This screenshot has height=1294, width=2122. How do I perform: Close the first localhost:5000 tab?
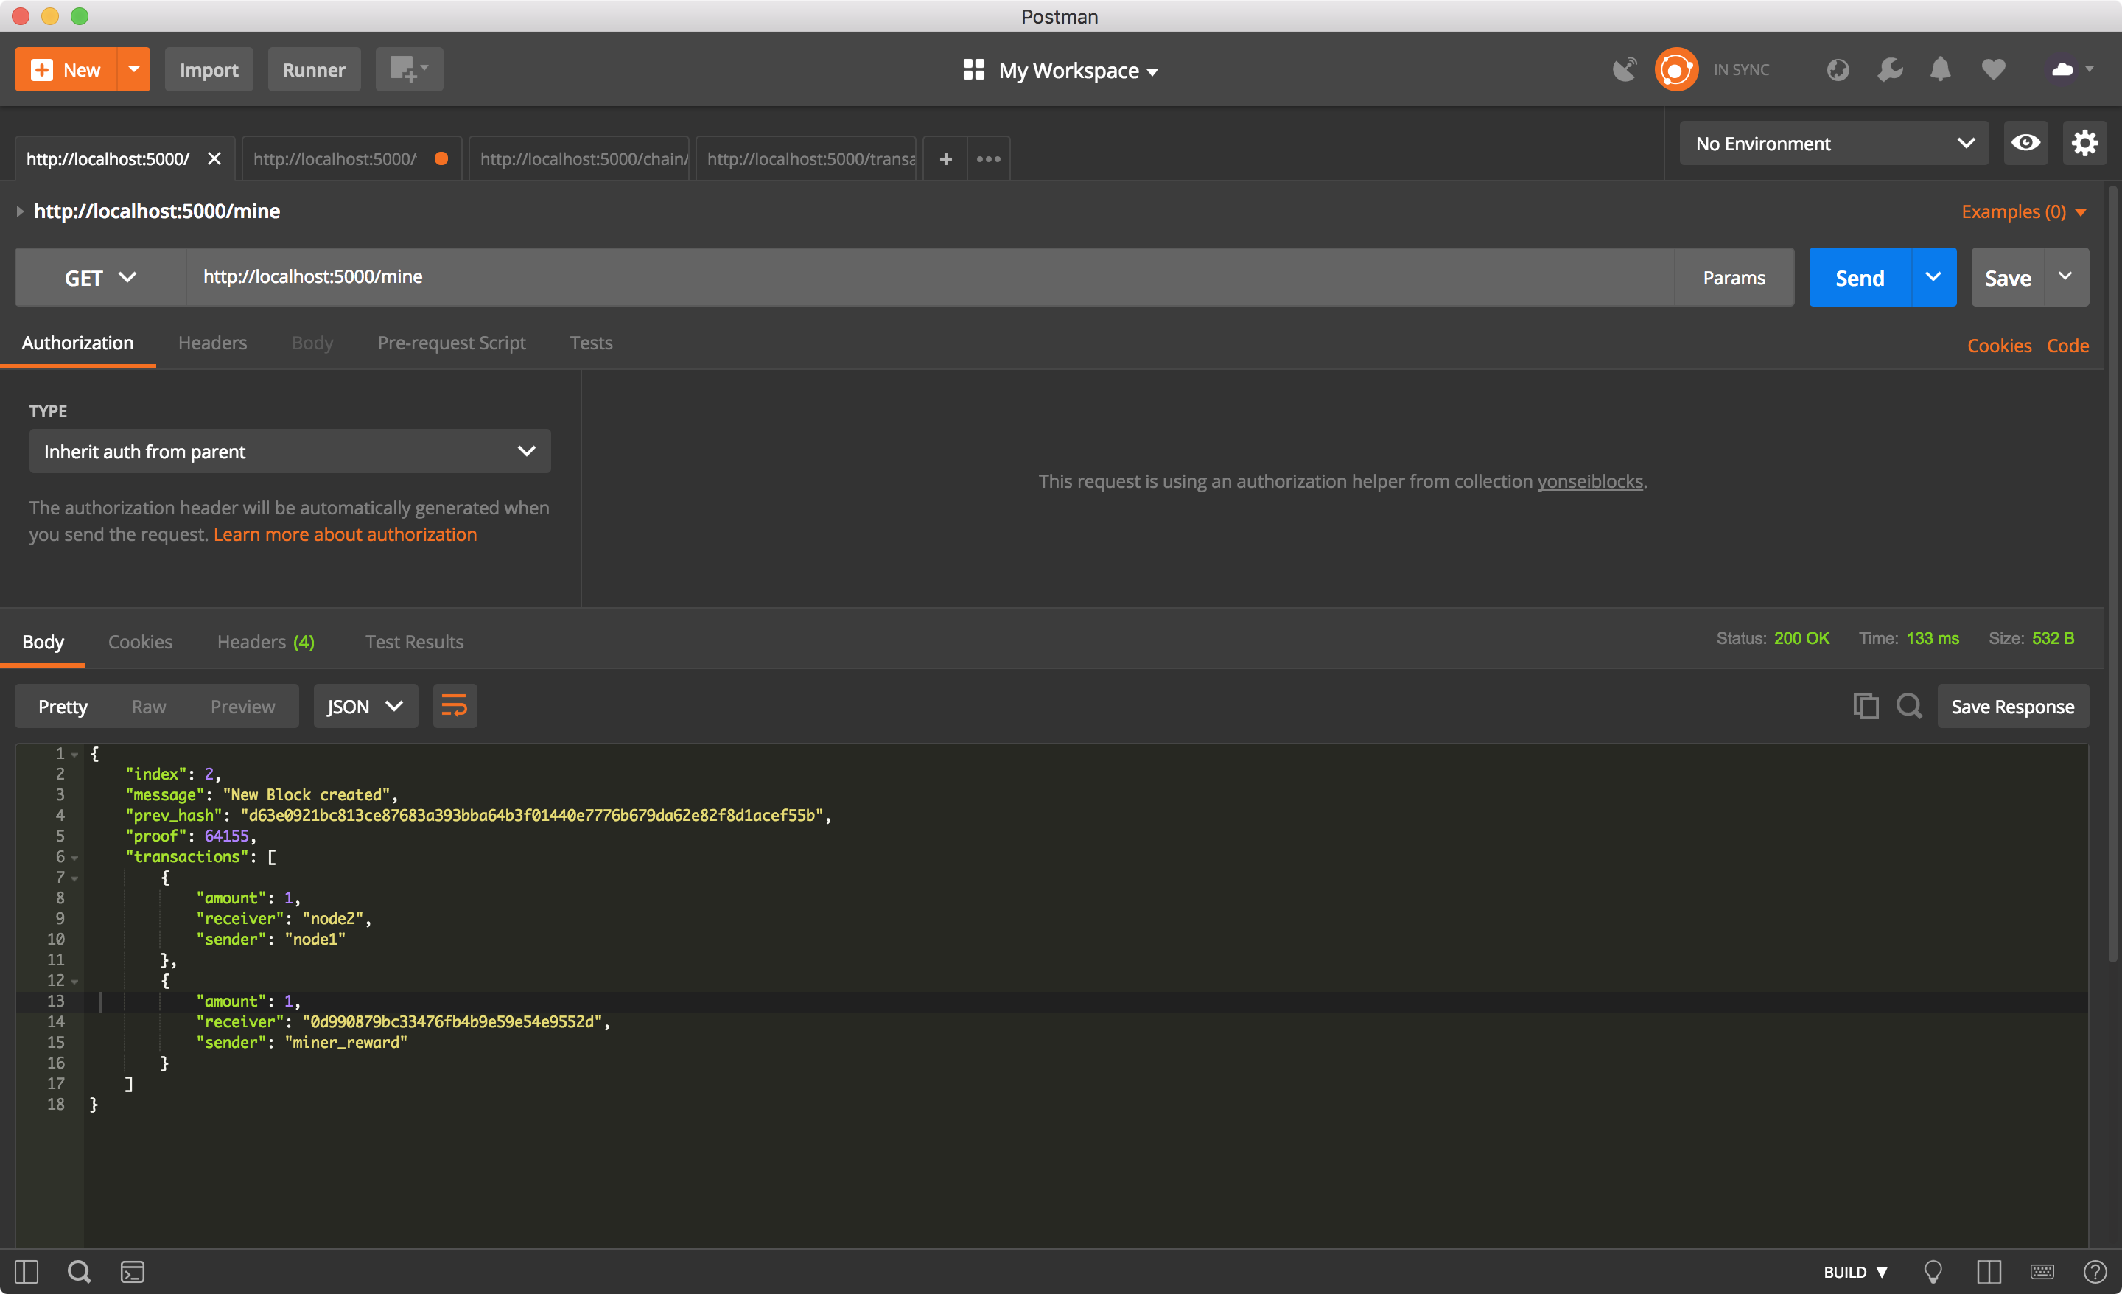pos(214,158)
